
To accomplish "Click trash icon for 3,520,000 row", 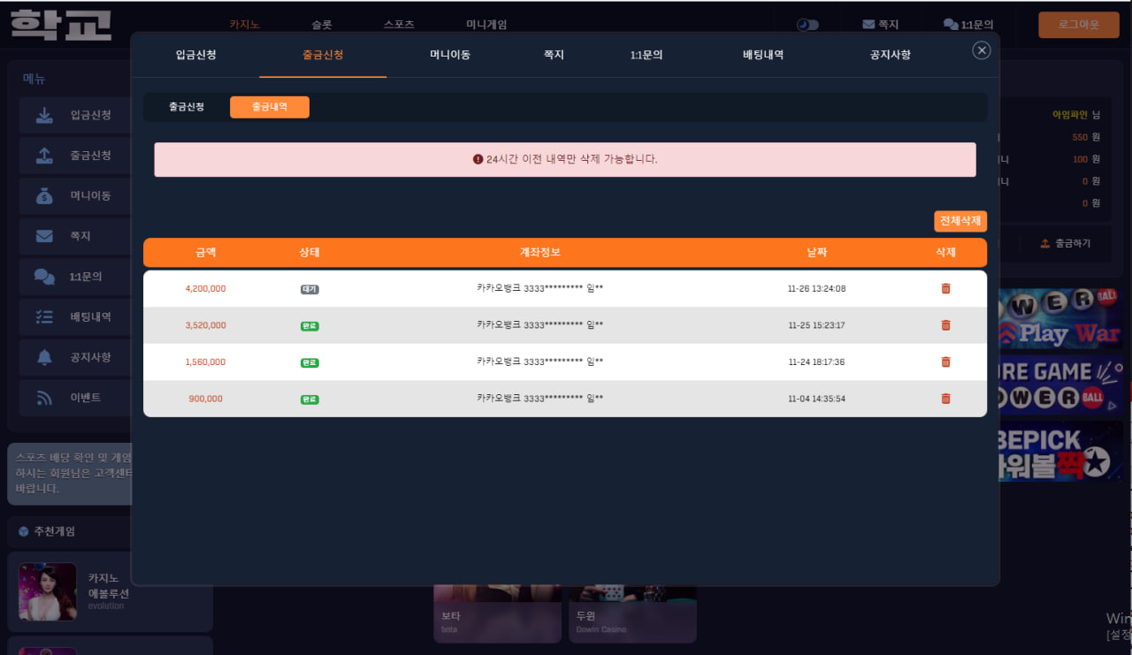I will coord(945,325).
